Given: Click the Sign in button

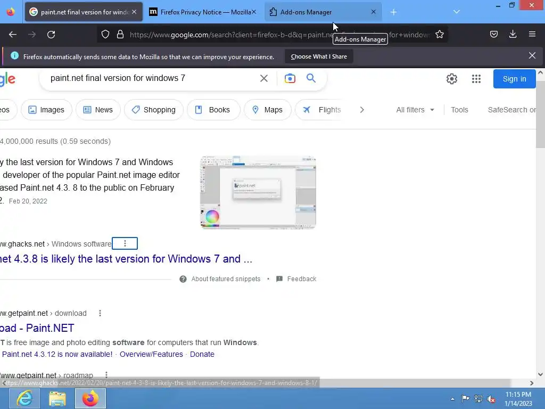Looking at the screenshot, I should click(515, 79).
